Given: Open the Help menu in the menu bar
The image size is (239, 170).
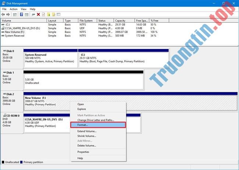Looking at the screenshot, I should pyautogui.click(x=33, y=9).
